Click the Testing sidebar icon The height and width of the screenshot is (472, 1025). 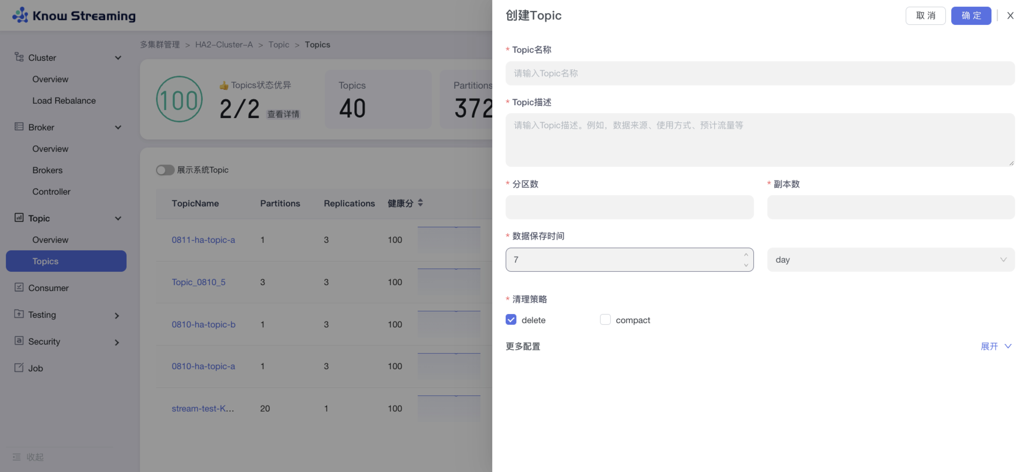[x=19, y=314]
